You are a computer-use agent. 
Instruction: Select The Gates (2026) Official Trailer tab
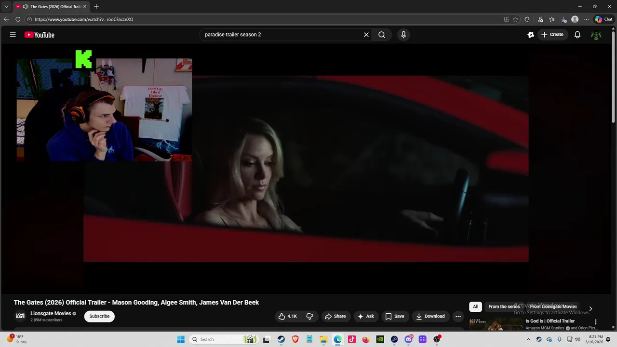click(x=51, y=7)
